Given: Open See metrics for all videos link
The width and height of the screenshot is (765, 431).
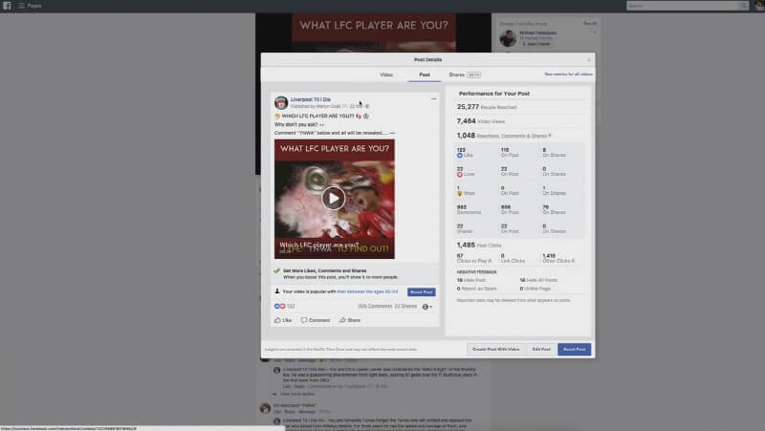Looking at the screenshot, I should pos(568,75).
